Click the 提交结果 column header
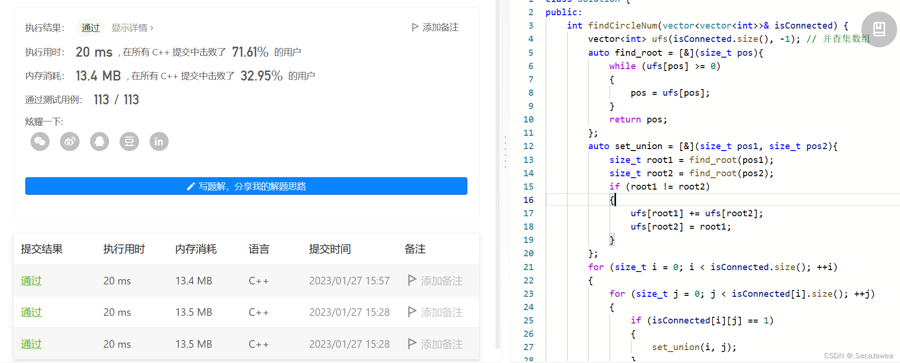This screenshot has height=363, width=900. tap(42, 249)
